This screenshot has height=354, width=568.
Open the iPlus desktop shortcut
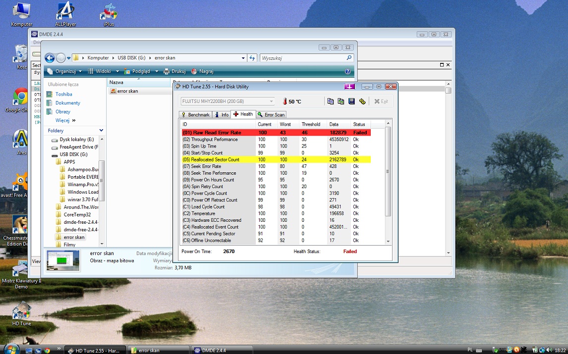tap(109, 14)
